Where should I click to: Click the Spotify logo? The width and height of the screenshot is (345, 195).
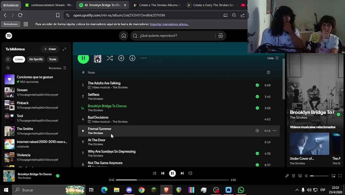[x=9, y=36]
